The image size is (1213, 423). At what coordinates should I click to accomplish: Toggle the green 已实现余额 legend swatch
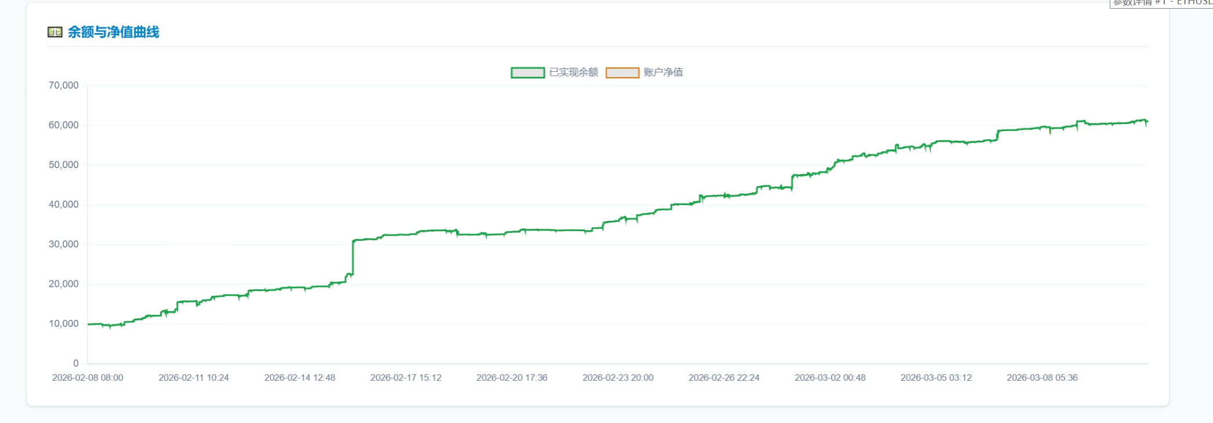click(x=527, y=72)
